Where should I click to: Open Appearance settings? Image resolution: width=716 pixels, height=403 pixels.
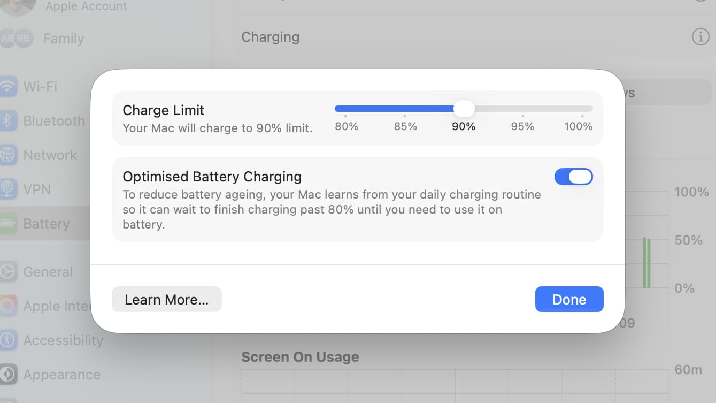click(x=61, y=375)
